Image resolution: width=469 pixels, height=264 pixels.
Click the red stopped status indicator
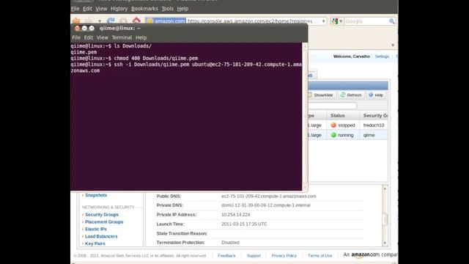[333, 125]
